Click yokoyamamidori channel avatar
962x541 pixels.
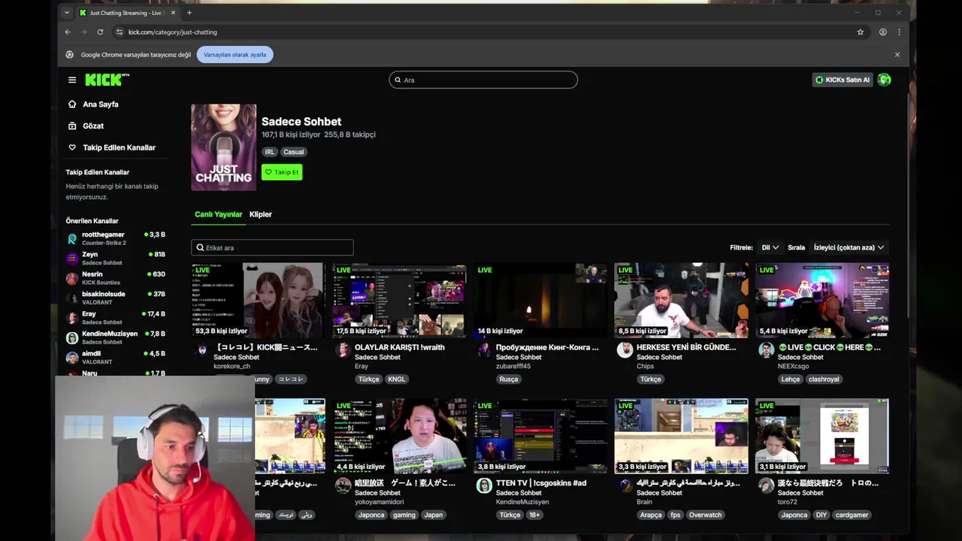tap(343, 485)
